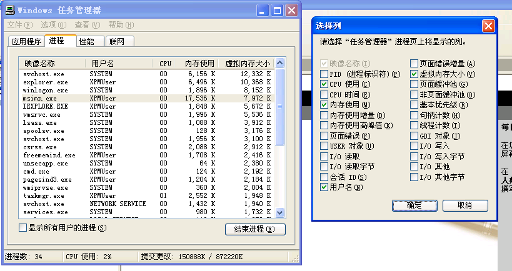The width and height of the screenshot is (512, 271).
Task: Check the I/O 其他字节 checkbox
Action: pos(414,177)
